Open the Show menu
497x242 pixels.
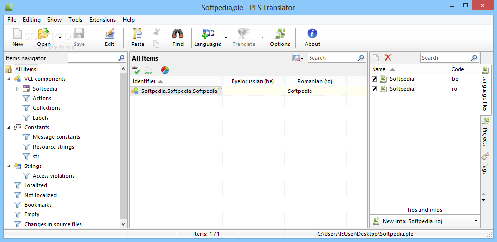click(x=55, y=20)
